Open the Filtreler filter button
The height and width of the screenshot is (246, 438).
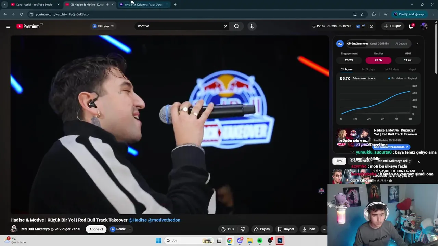coord(103,26)
